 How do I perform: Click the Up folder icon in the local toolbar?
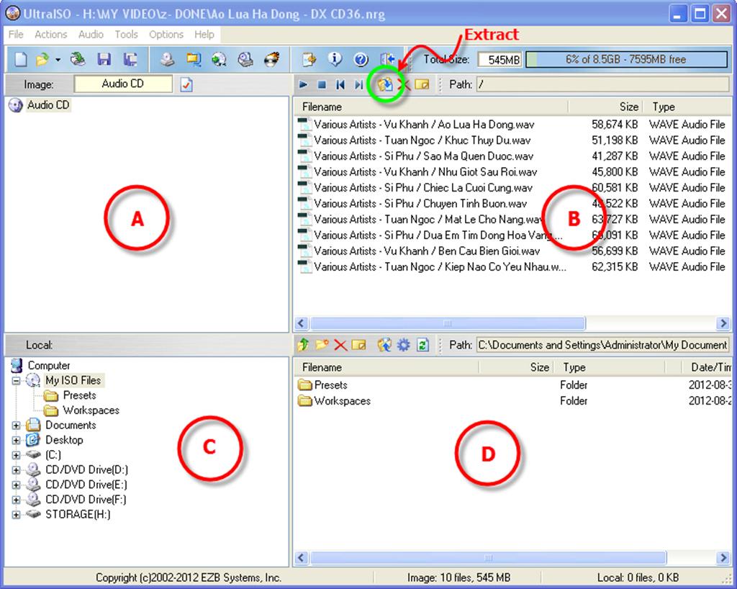303,345
